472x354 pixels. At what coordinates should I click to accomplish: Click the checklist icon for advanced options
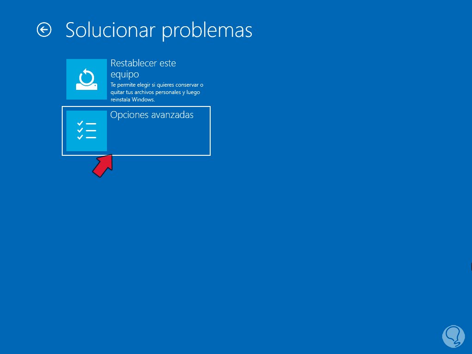click(x=87, y=131)
